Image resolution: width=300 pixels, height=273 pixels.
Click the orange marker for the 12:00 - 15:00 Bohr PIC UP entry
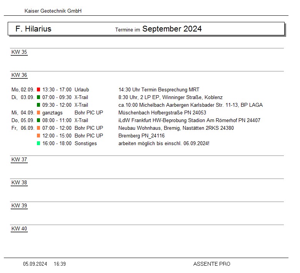click(x=38, y=136)
